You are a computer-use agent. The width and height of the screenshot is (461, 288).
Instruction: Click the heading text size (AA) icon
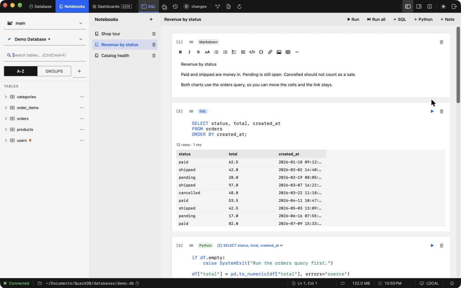[x=207, y=52]
